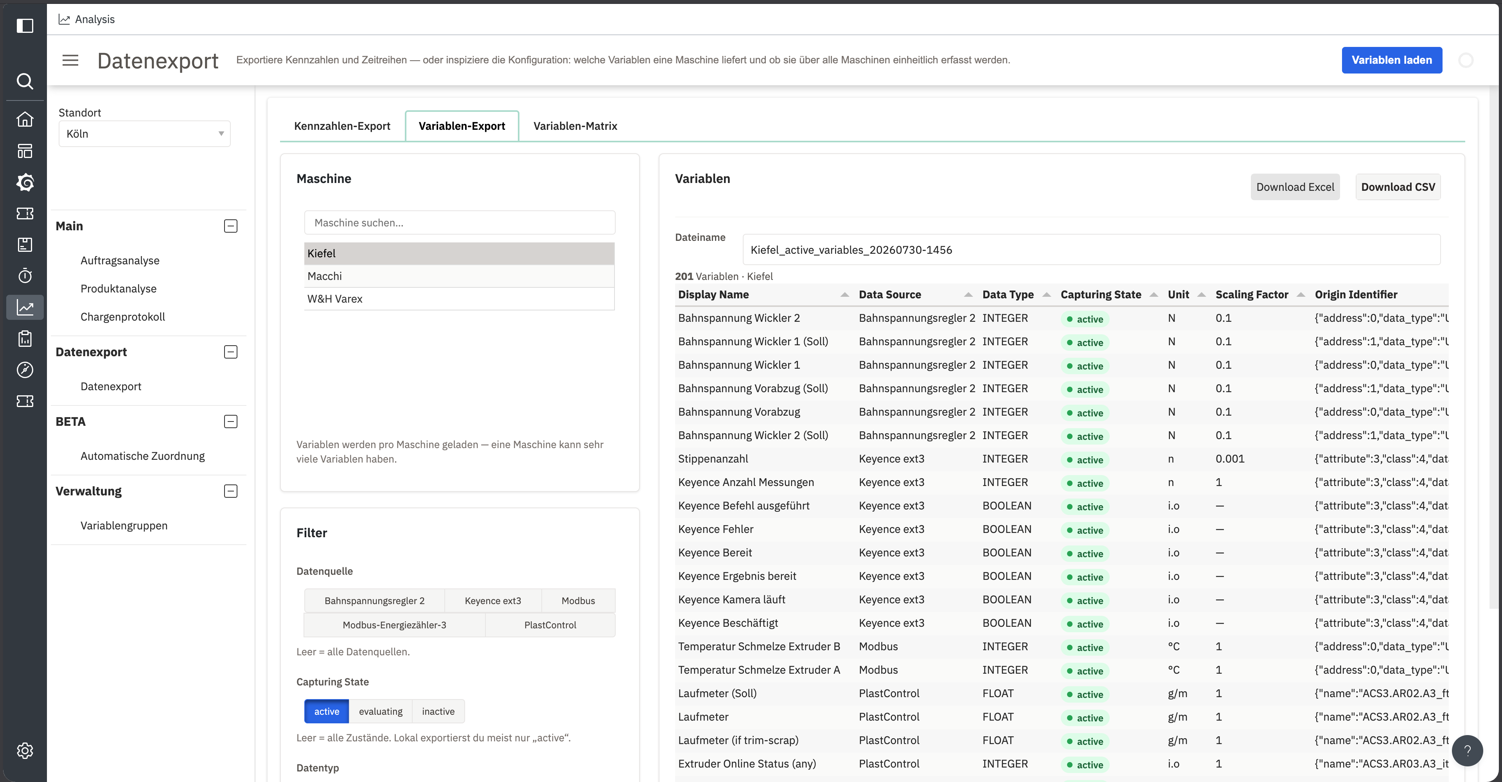Open the search magnifier in sidebar
Image resolution: width=1502 pixels, height=782 pixels.
coord(25,81)
